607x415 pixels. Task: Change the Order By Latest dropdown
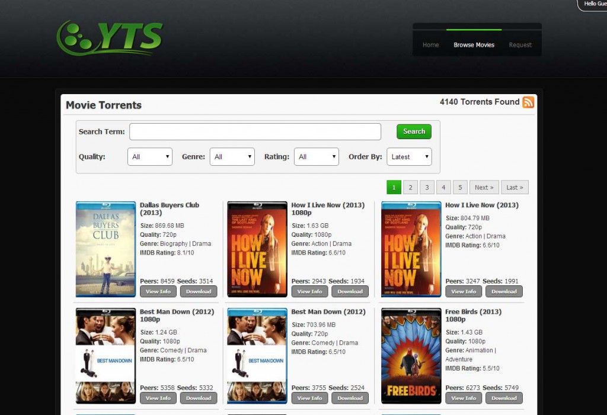tap(409, 157)
